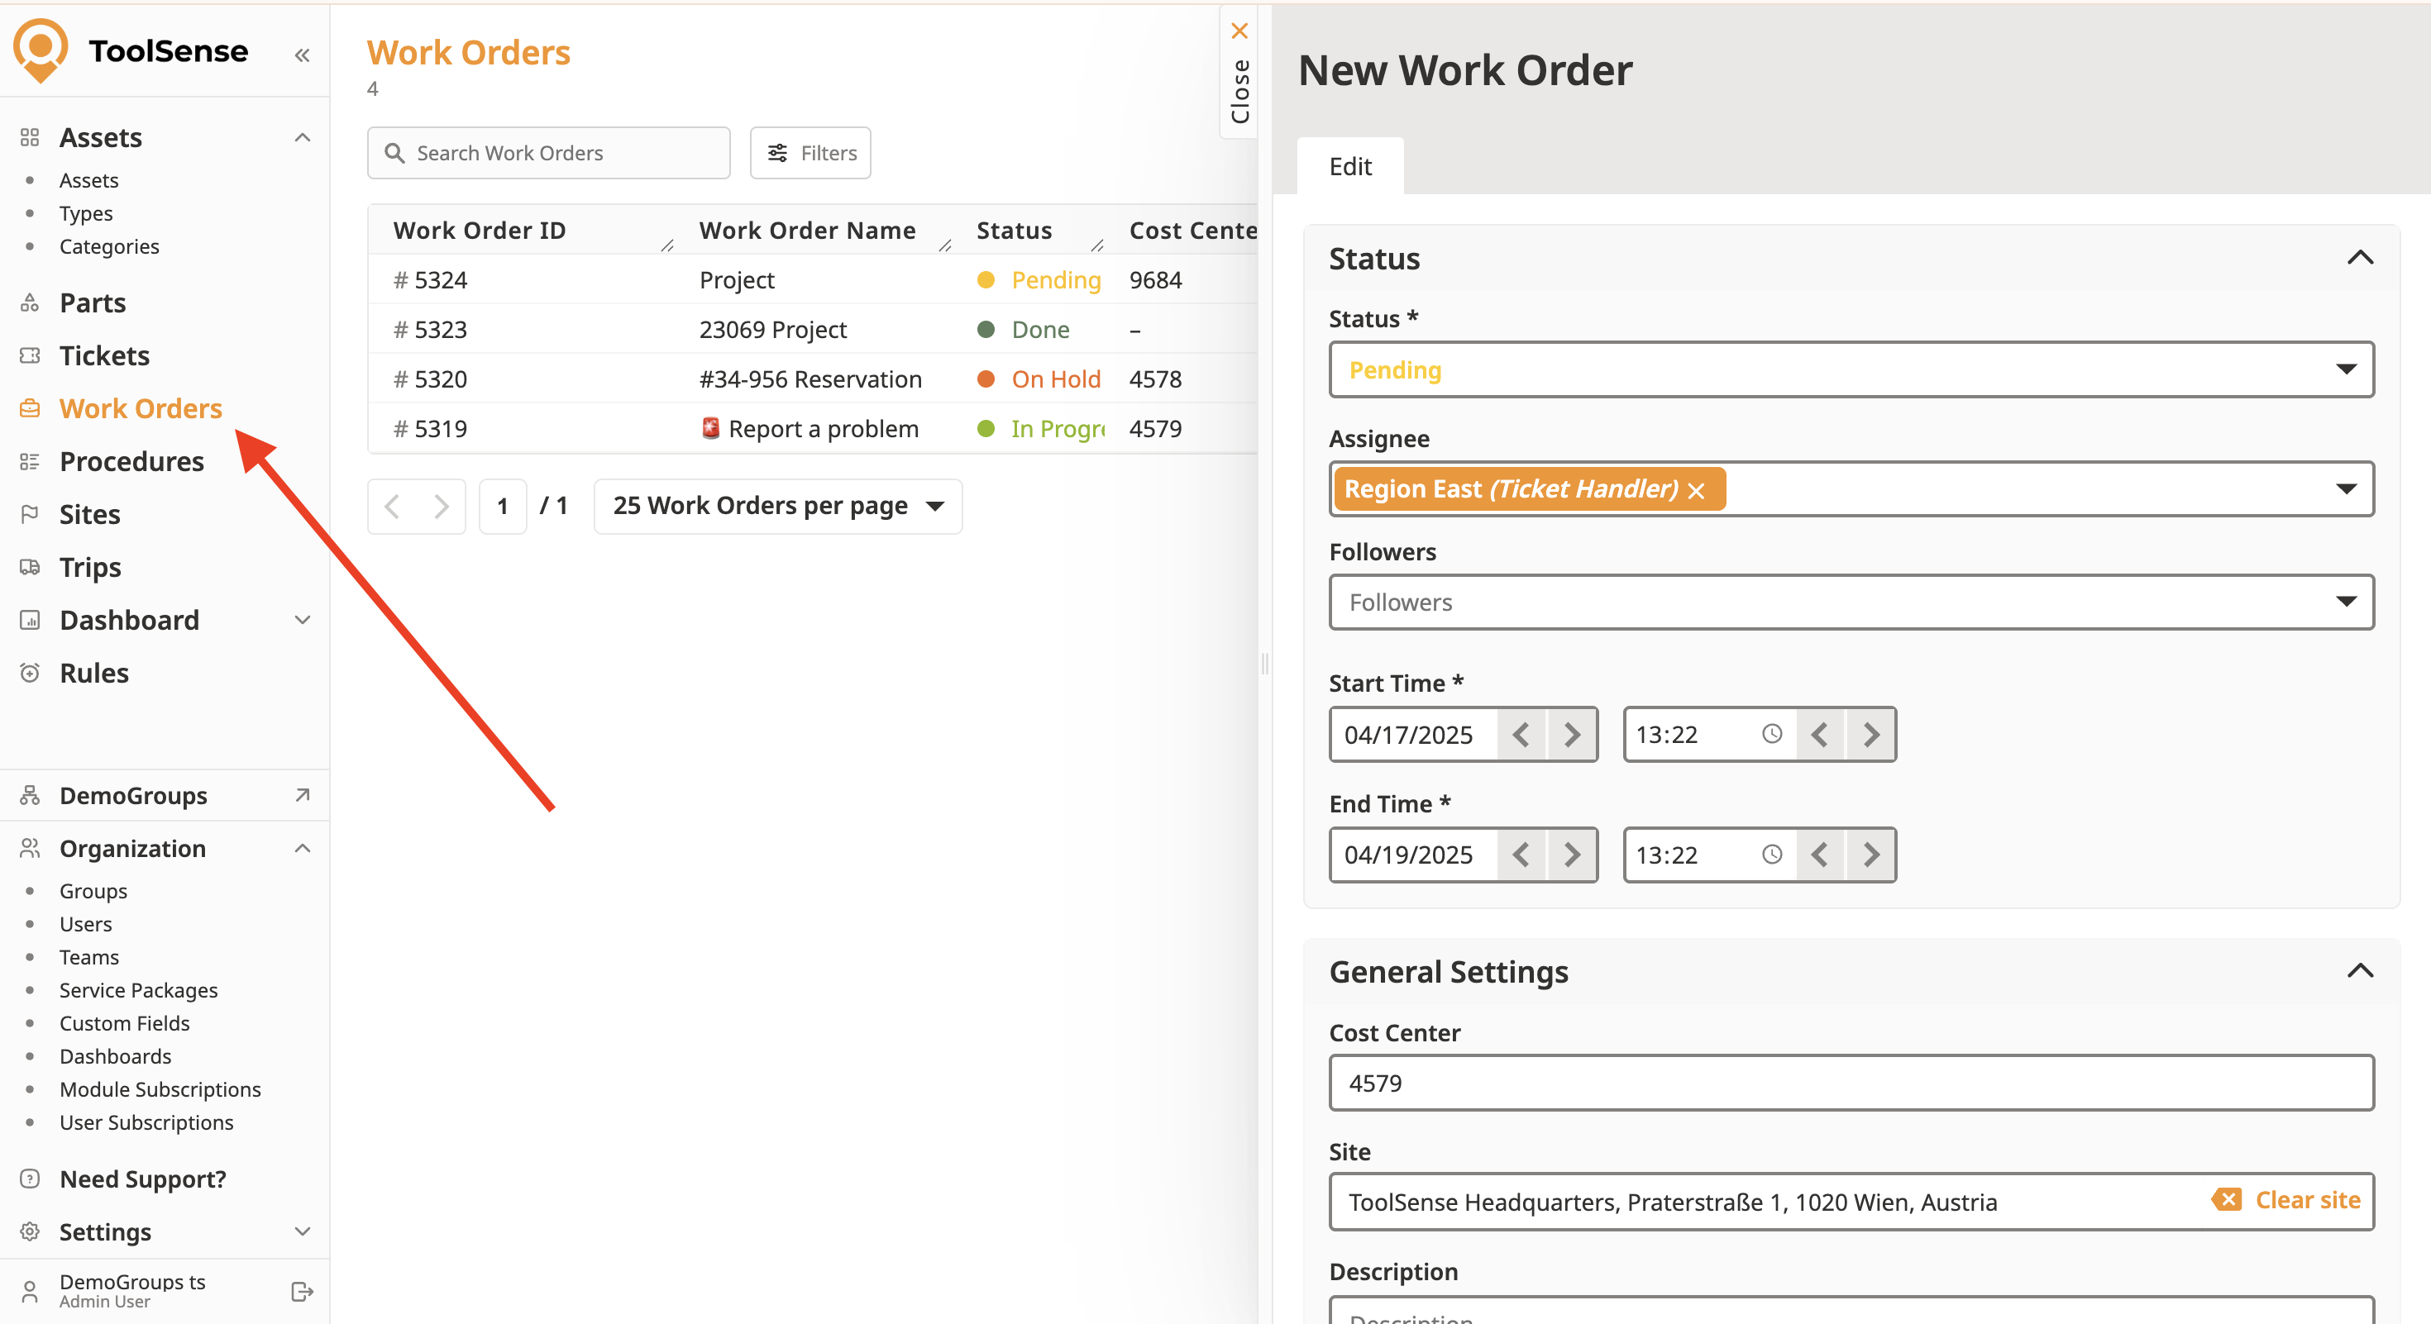This screenshot has height=1324, width=2431.
Task: Open the 25 Work Orders per page selector
Action: (777, 507)
